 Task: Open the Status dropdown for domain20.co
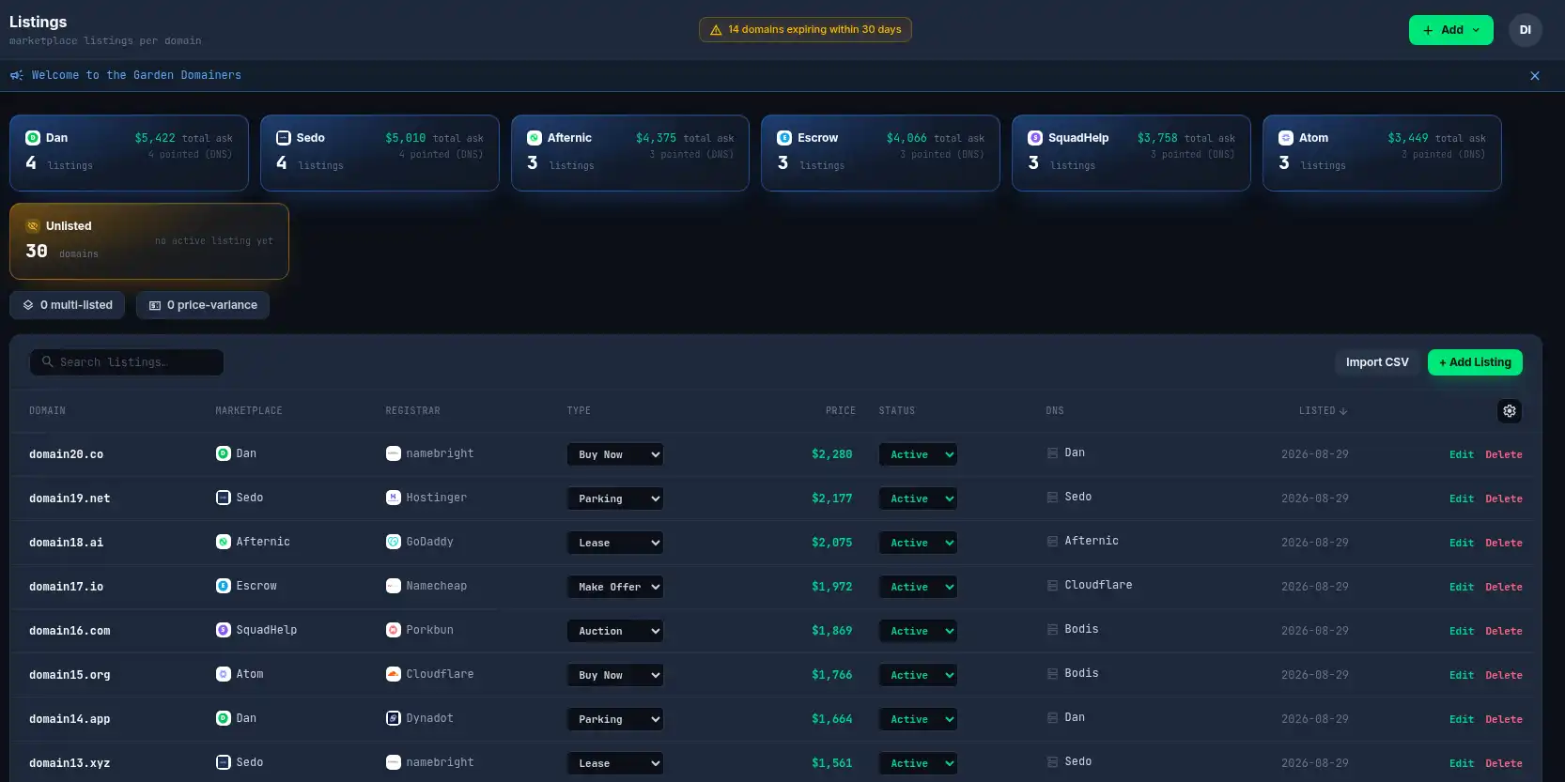[919, 454]
